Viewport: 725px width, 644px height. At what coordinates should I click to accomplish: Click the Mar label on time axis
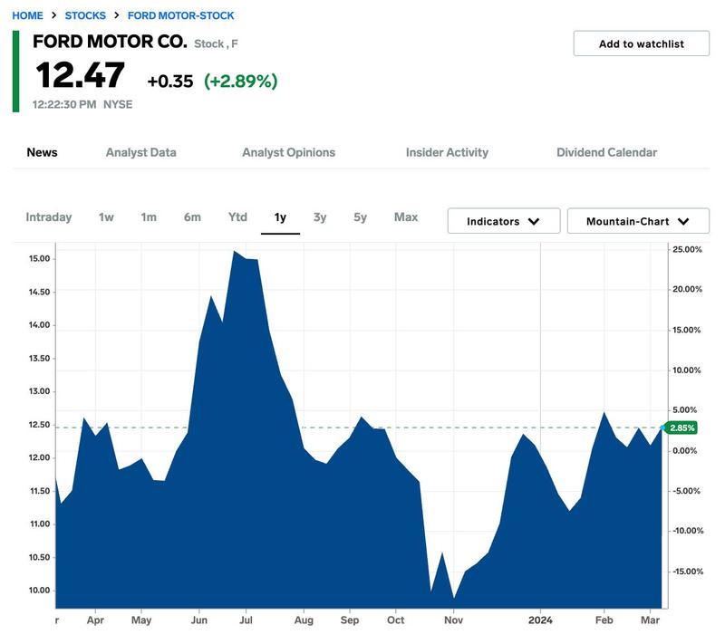650,620
